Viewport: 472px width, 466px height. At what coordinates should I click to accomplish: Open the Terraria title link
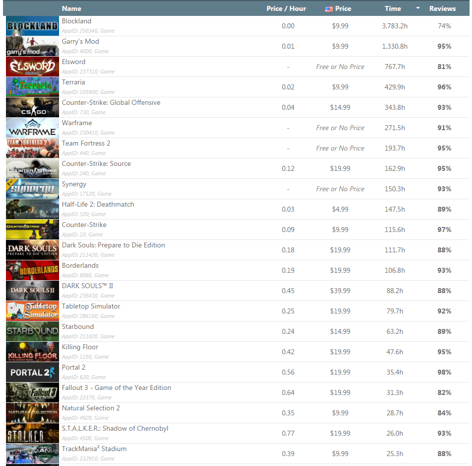[x=73, y=82]
